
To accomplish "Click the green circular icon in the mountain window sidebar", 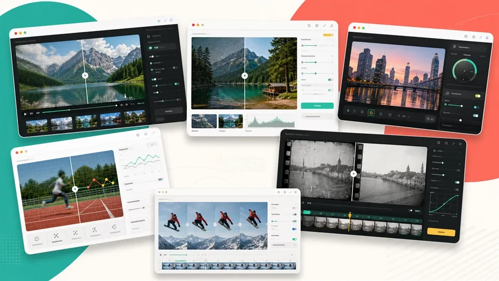I will click(151, 48).
